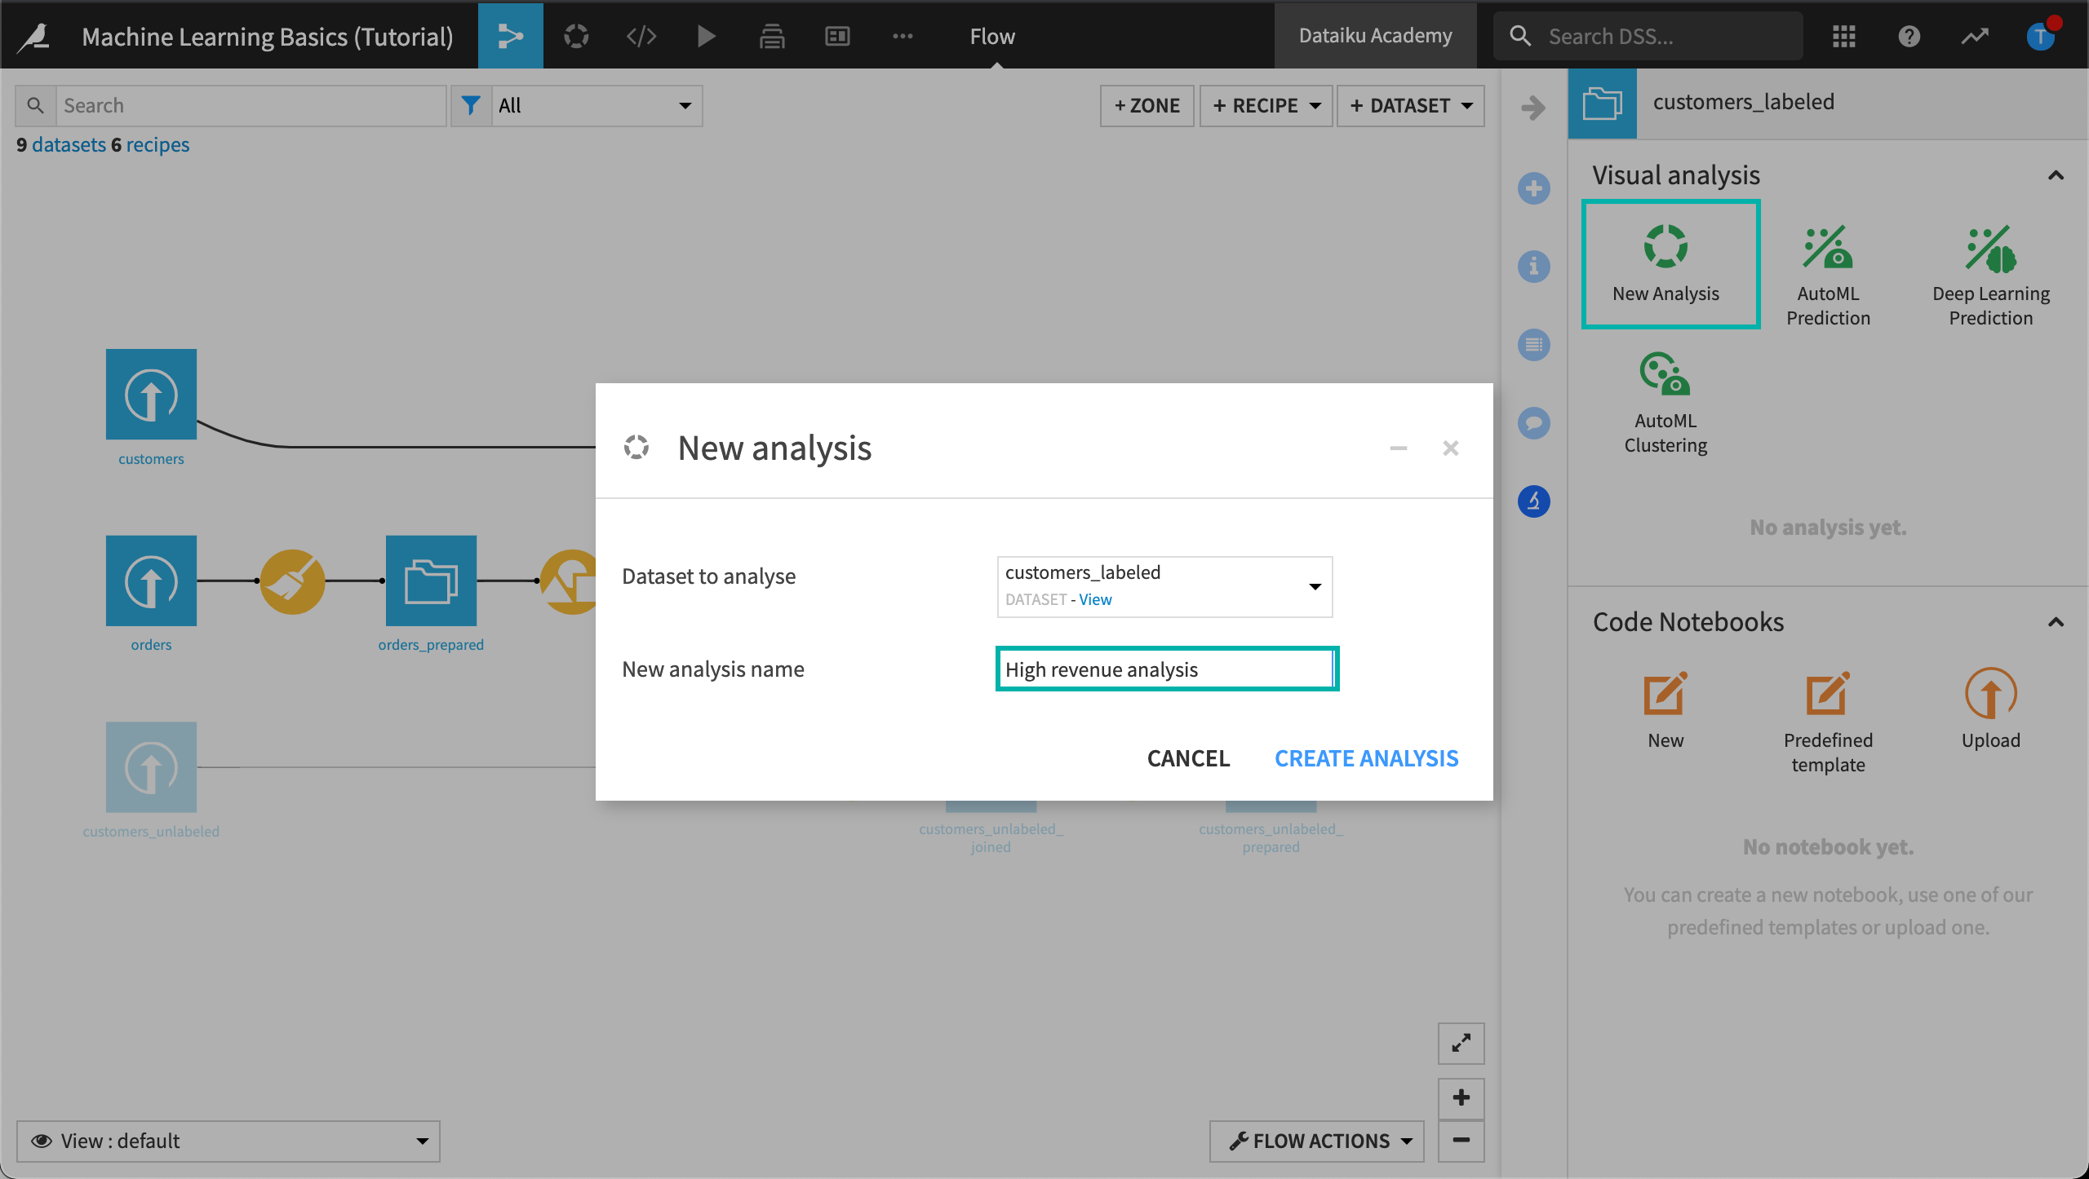
Task: Open the user profile avatar
Action: 2040,36
